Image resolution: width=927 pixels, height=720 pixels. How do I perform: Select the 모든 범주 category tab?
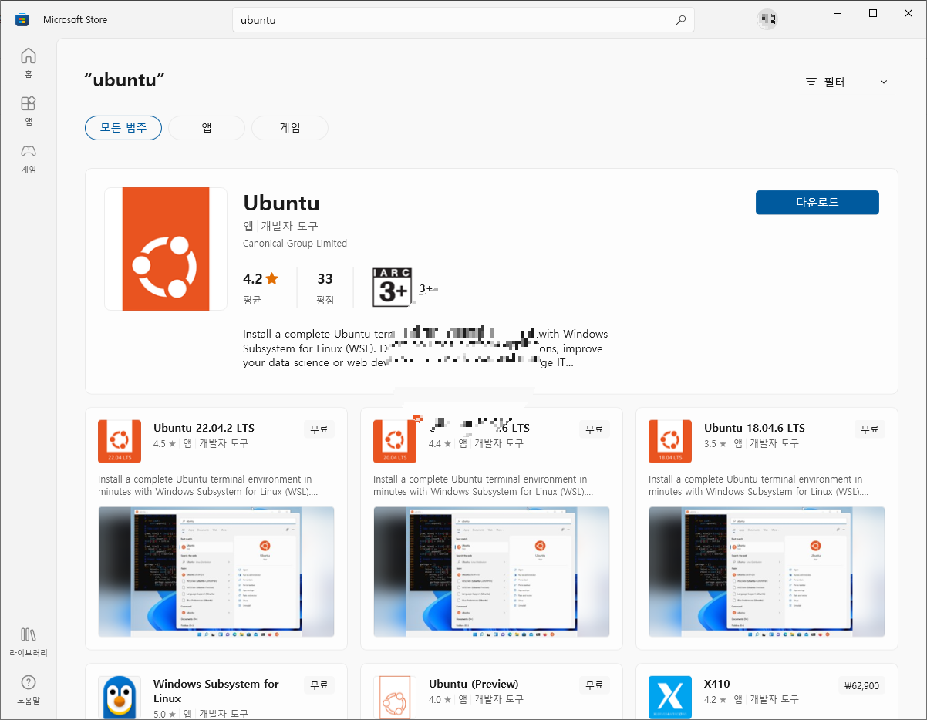click(123, 128)
